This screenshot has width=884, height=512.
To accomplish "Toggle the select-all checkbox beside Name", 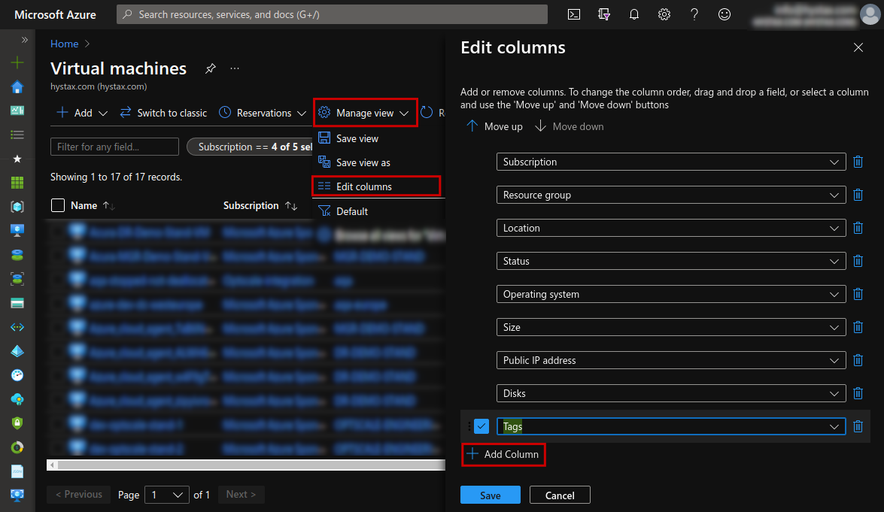I will [57, 205].
